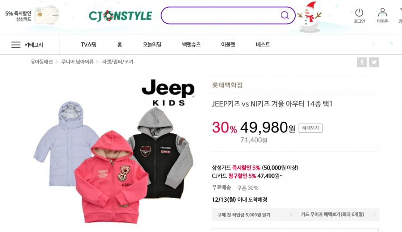Share the product on Facebook
The image size is (402, 232).
tap(362, 62)
